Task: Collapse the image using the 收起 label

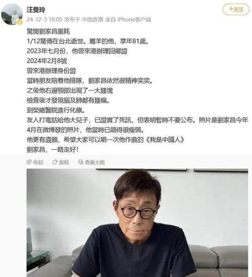Action: tap(38, 162)
